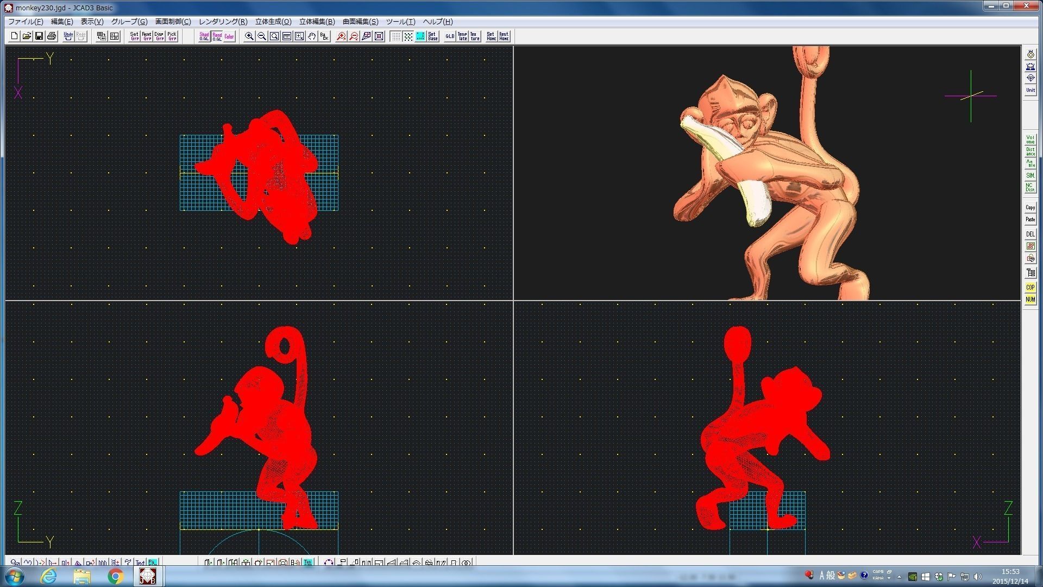The image size is (1043, 587).
Task: Open a file with the folder icon
Action: (27, 36)
